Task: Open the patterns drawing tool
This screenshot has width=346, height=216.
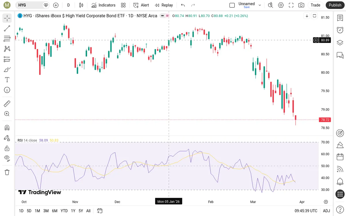Action: [7, 49]
